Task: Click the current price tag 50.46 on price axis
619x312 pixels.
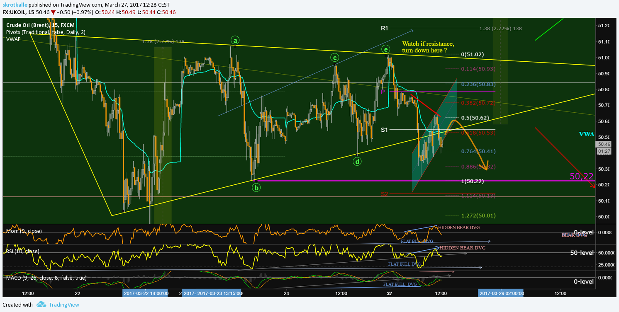Action: point(603,144)
